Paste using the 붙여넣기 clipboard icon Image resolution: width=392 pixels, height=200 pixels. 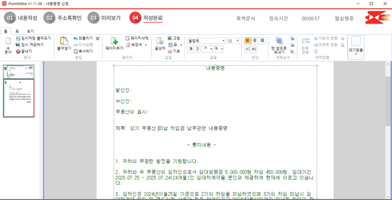pos(64,41)
